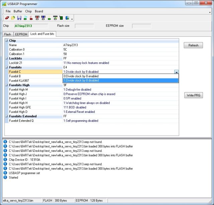Click the 'Started' log entry
Screen dimensions: 214x205
point(13,178)
